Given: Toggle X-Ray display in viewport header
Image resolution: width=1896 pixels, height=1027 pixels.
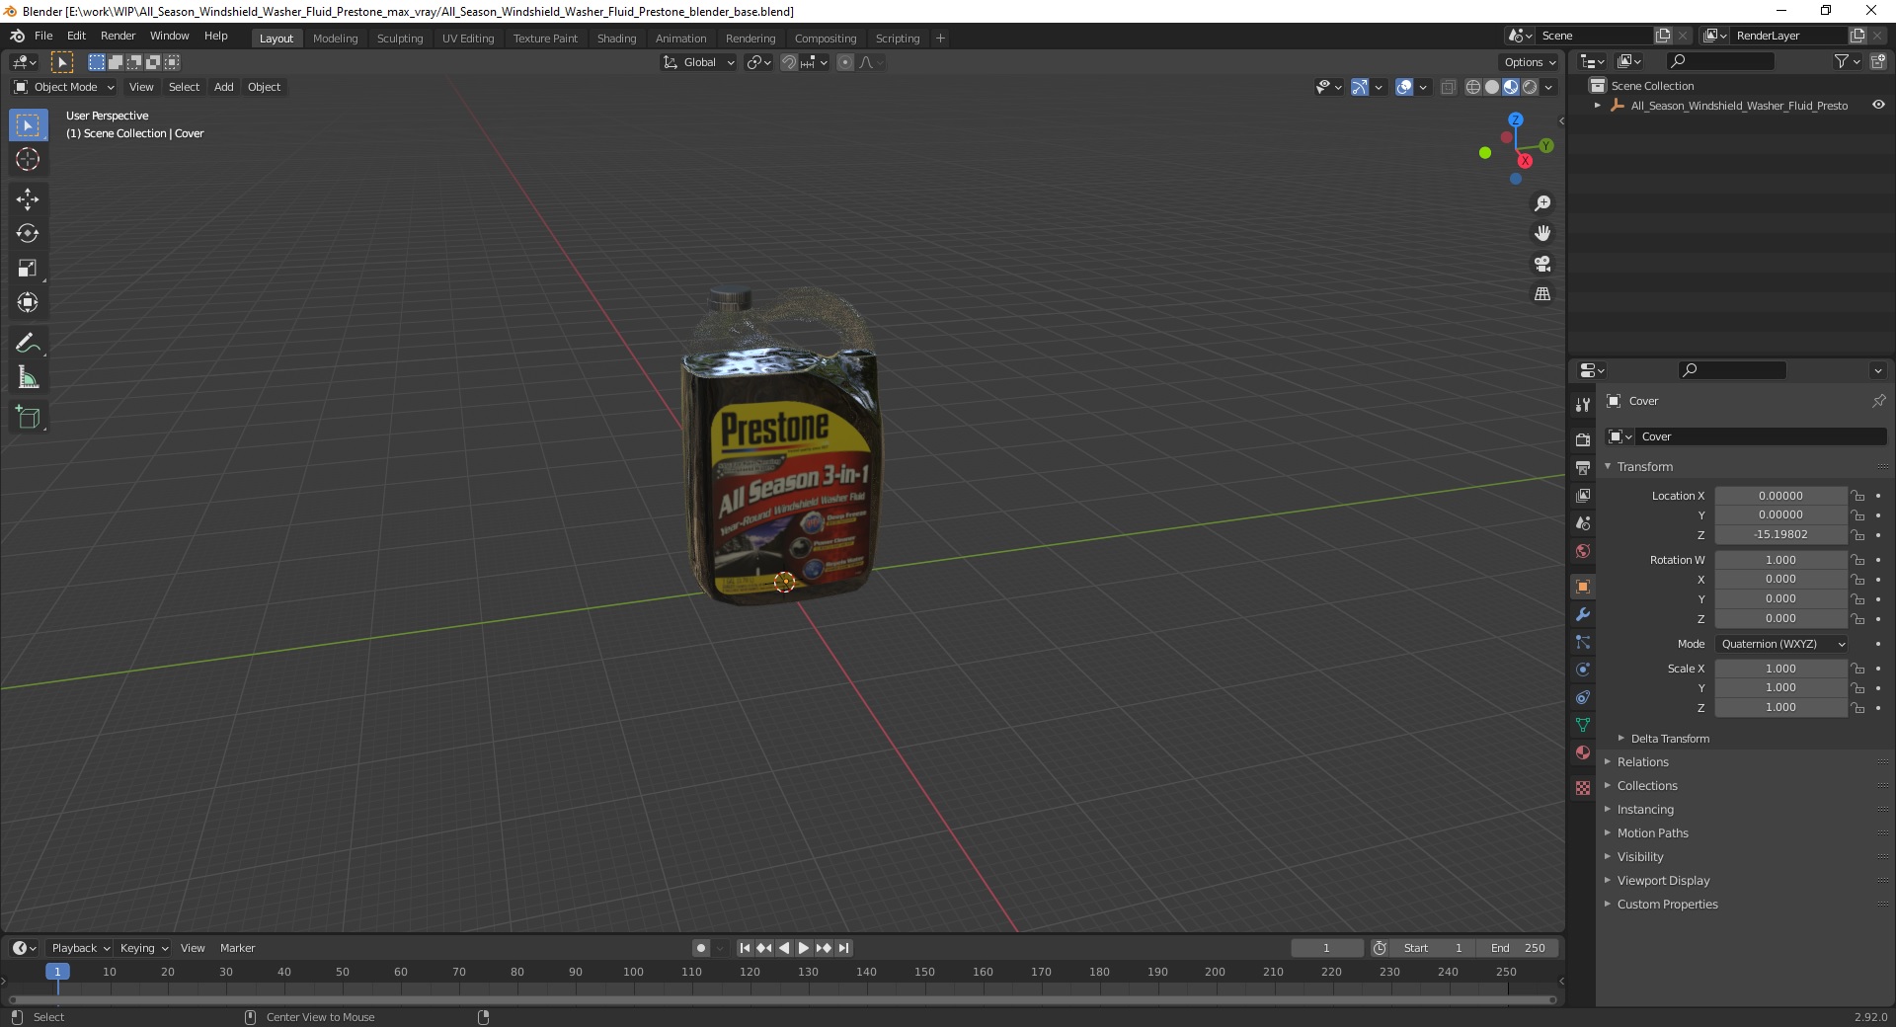Looking at the screenshot, I should (x=1448, y=87).
